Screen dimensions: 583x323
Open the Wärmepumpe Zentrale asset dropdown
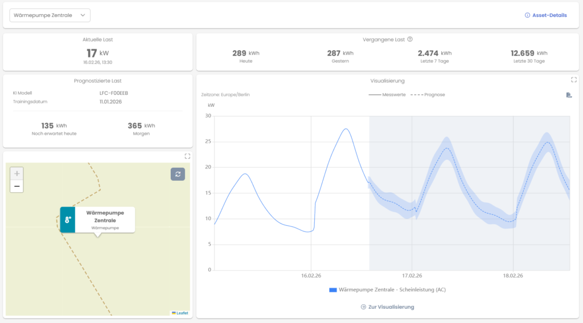tap(50, 15)
